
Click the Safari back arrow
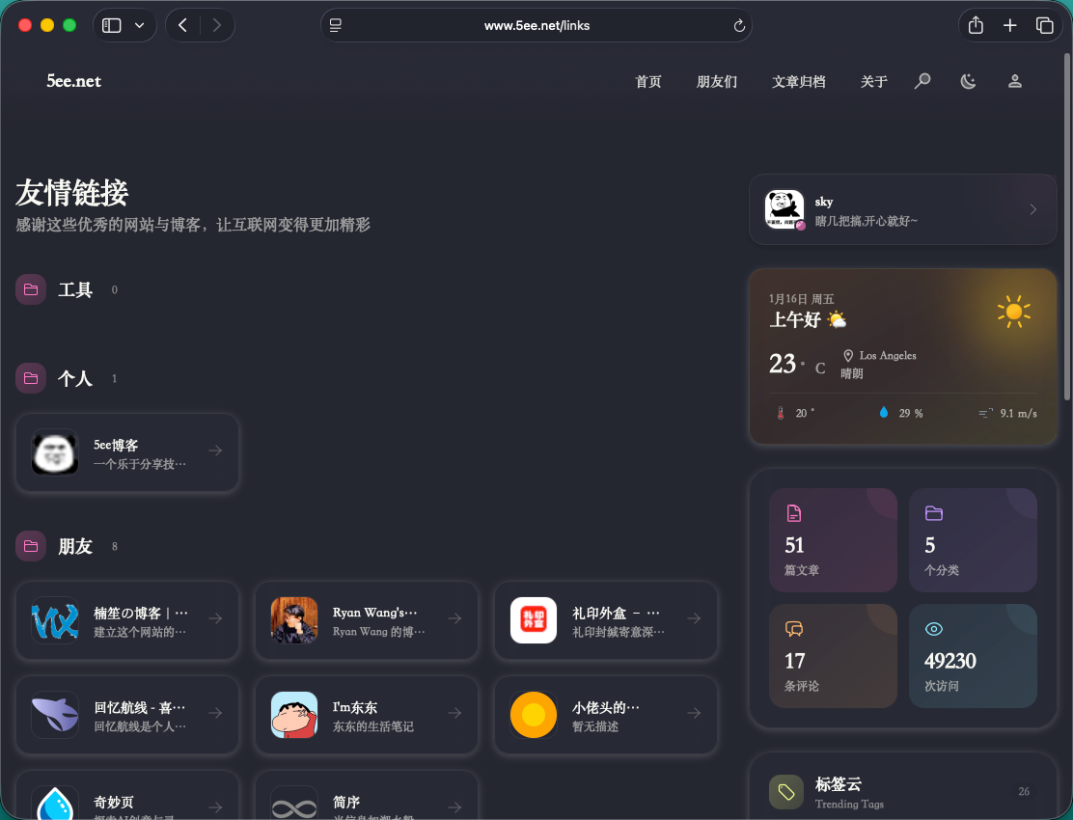point(182,26)
